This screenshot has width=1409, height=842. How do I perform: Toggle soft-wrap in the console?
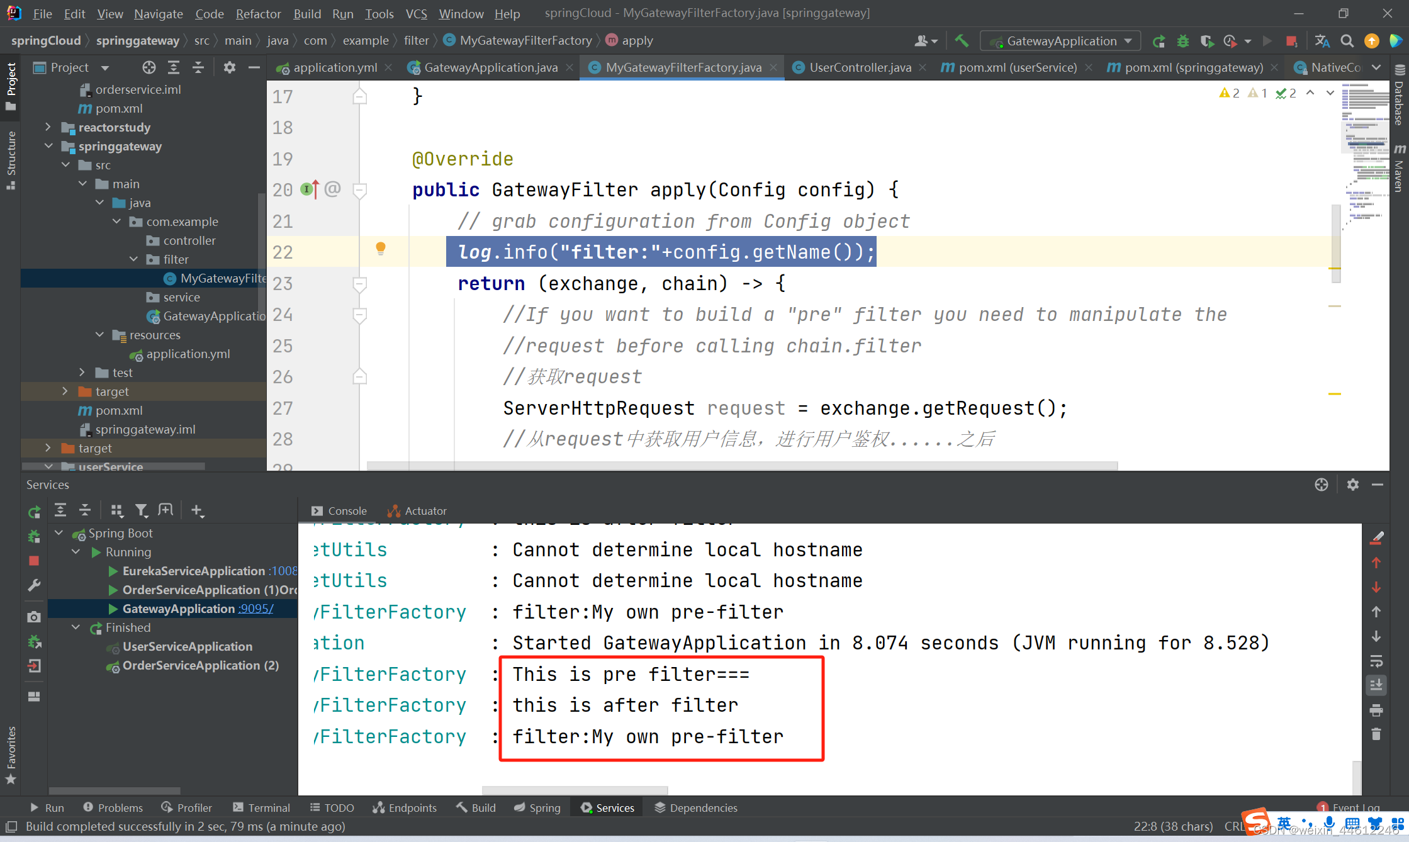pyautogui.click(x=1376, y=661)
